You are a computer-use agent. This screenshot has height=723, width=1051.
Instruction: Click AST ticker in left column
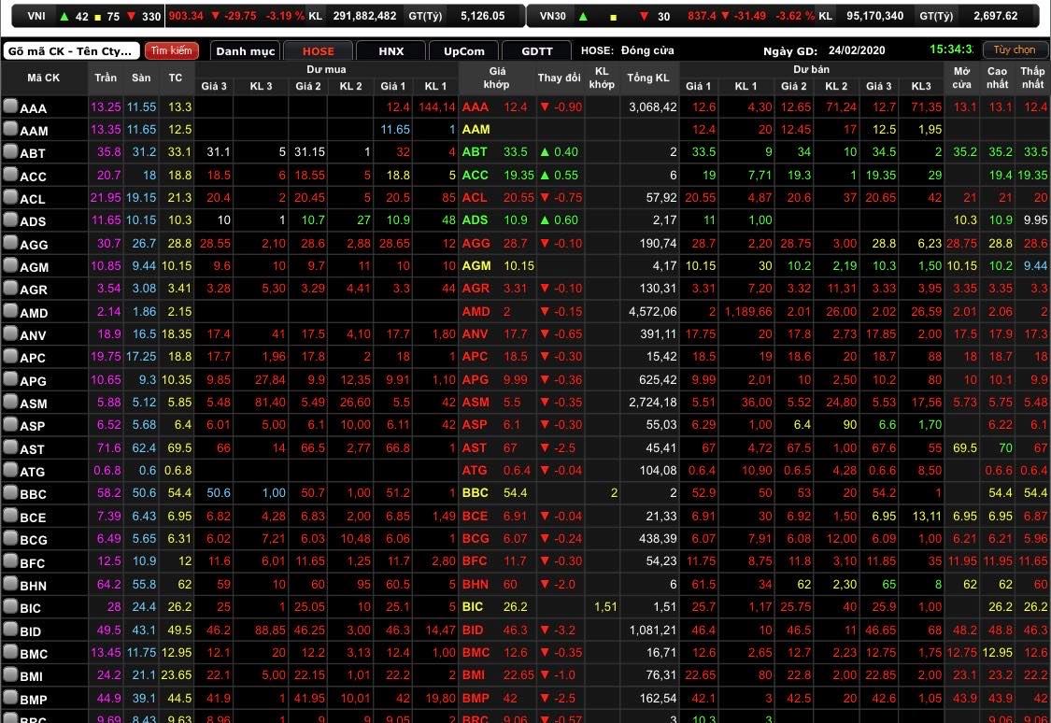point(32,449)
